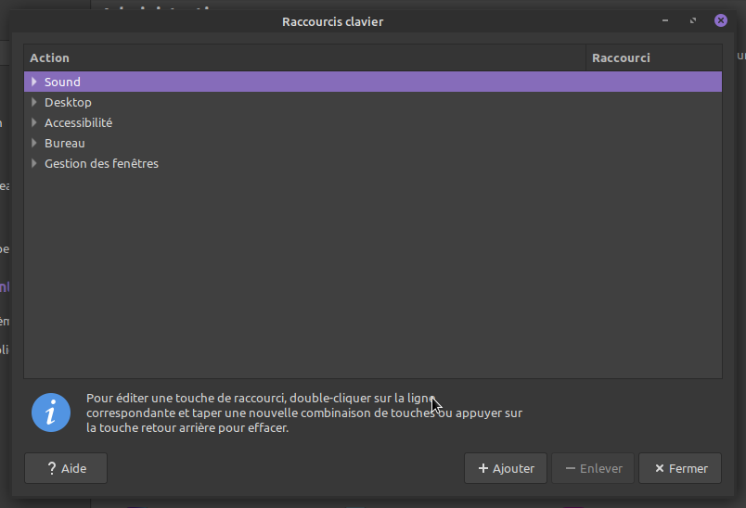Add a shortcut with the Ajouter button
Screen dimensions: 746x508
[x=506, y=468]
